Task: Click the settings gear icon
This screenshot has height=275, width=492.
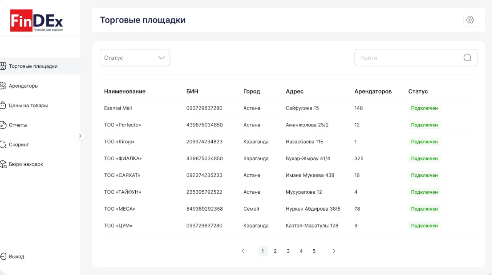Action: 470,20
